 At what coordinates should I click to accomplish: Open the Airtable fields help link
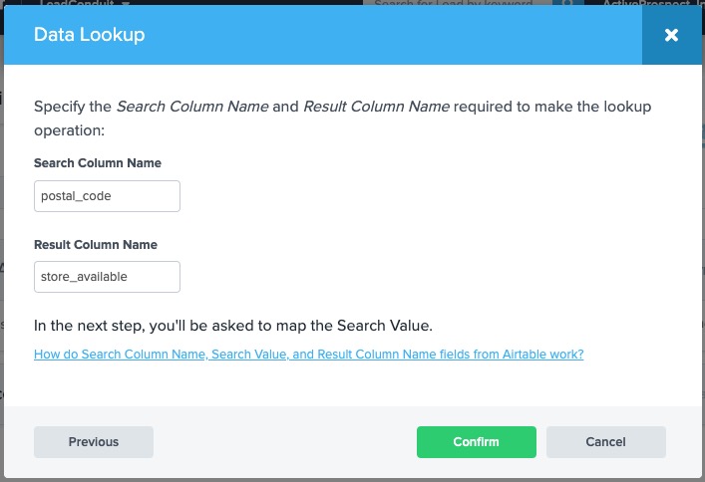point(308,354)
